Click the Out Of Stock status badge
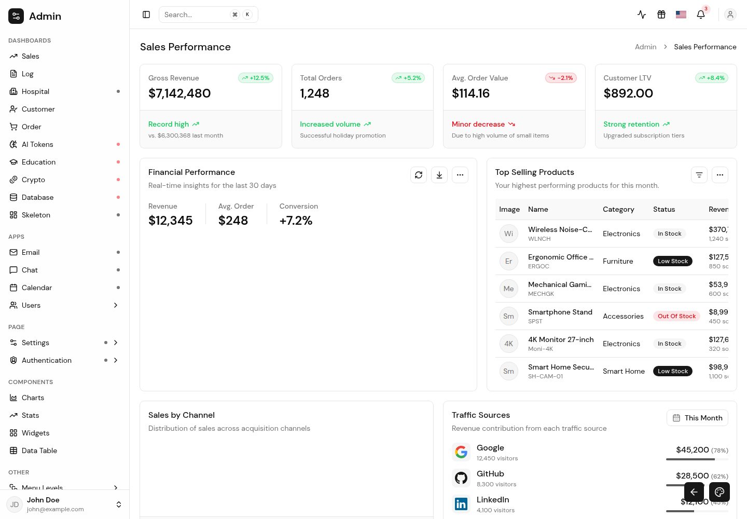 [x=676, y=316]
